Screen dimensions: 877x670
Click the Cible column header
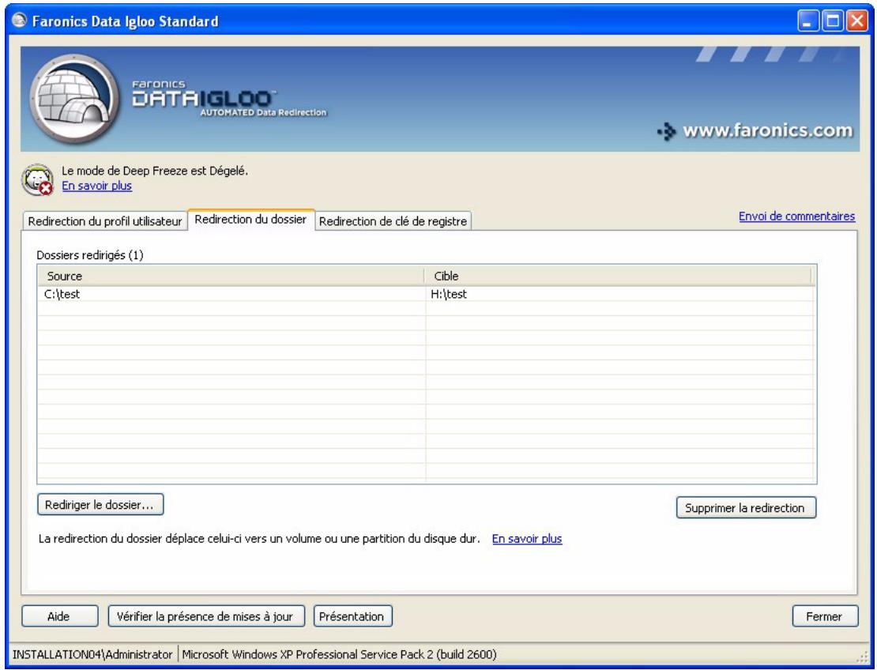tap(618, 276)
